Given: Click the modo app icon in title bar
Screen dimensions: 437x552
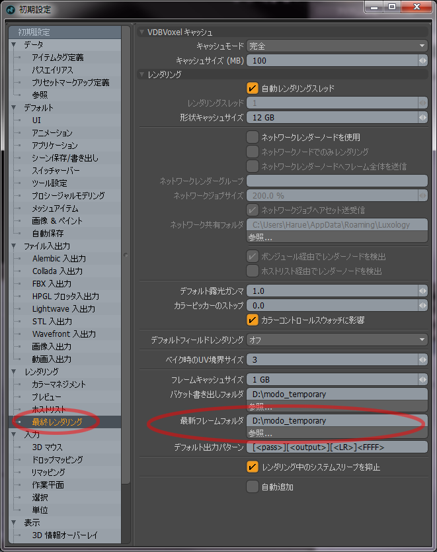Looking at the screenshot, I should click(x=11, y=9).
